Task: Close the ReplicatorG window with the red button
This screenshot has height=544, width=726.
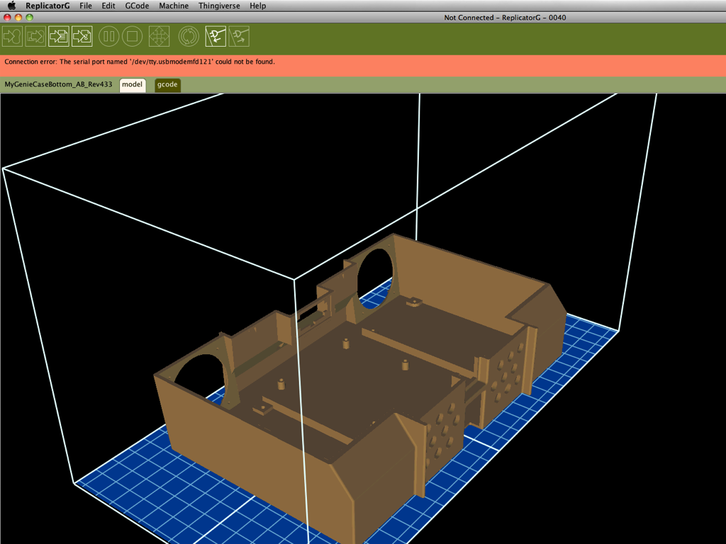Action: (x=7, y=18)
